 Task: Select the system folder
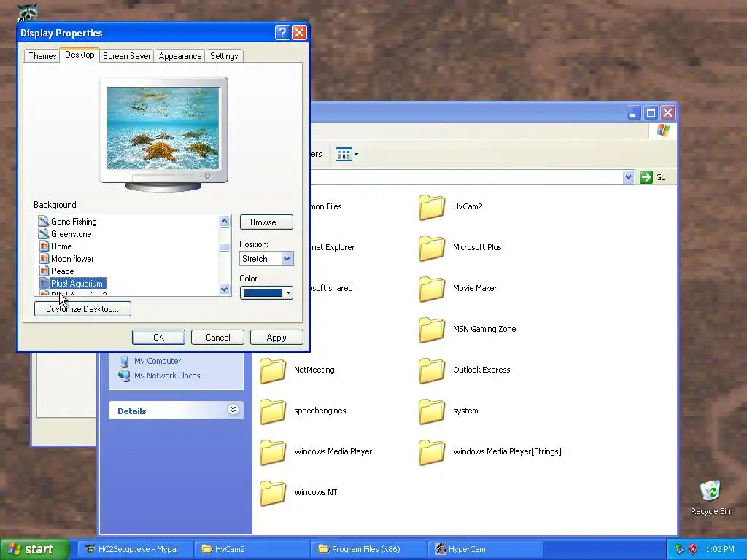point(448,411)
